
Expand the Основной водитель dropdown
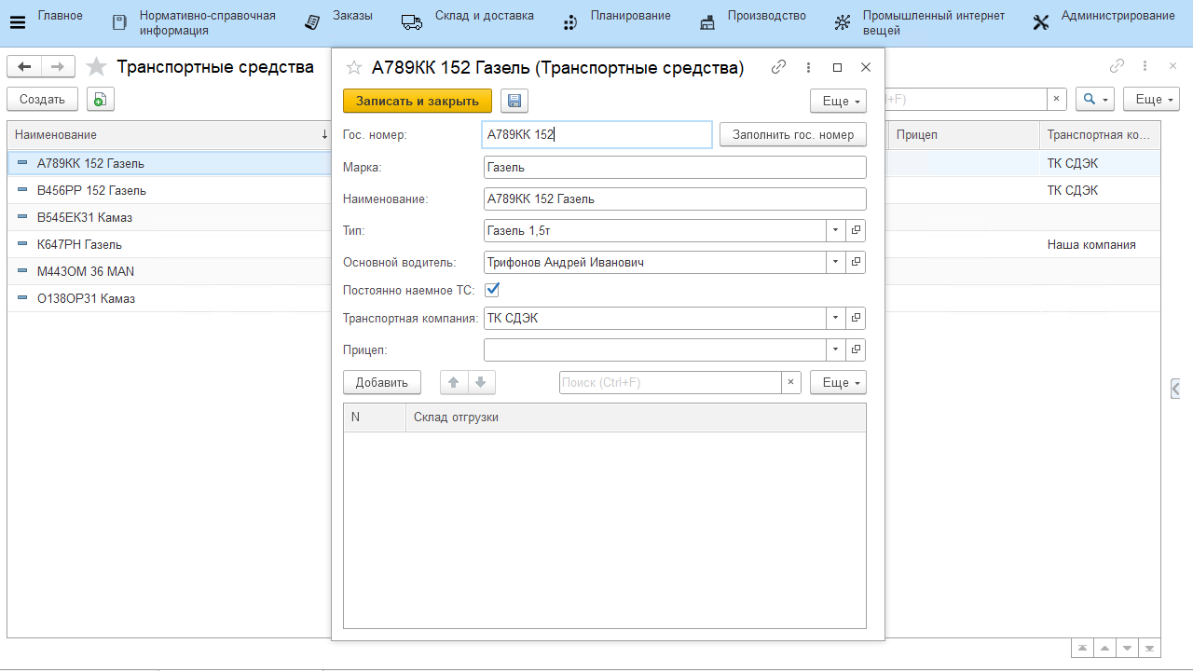836,262
